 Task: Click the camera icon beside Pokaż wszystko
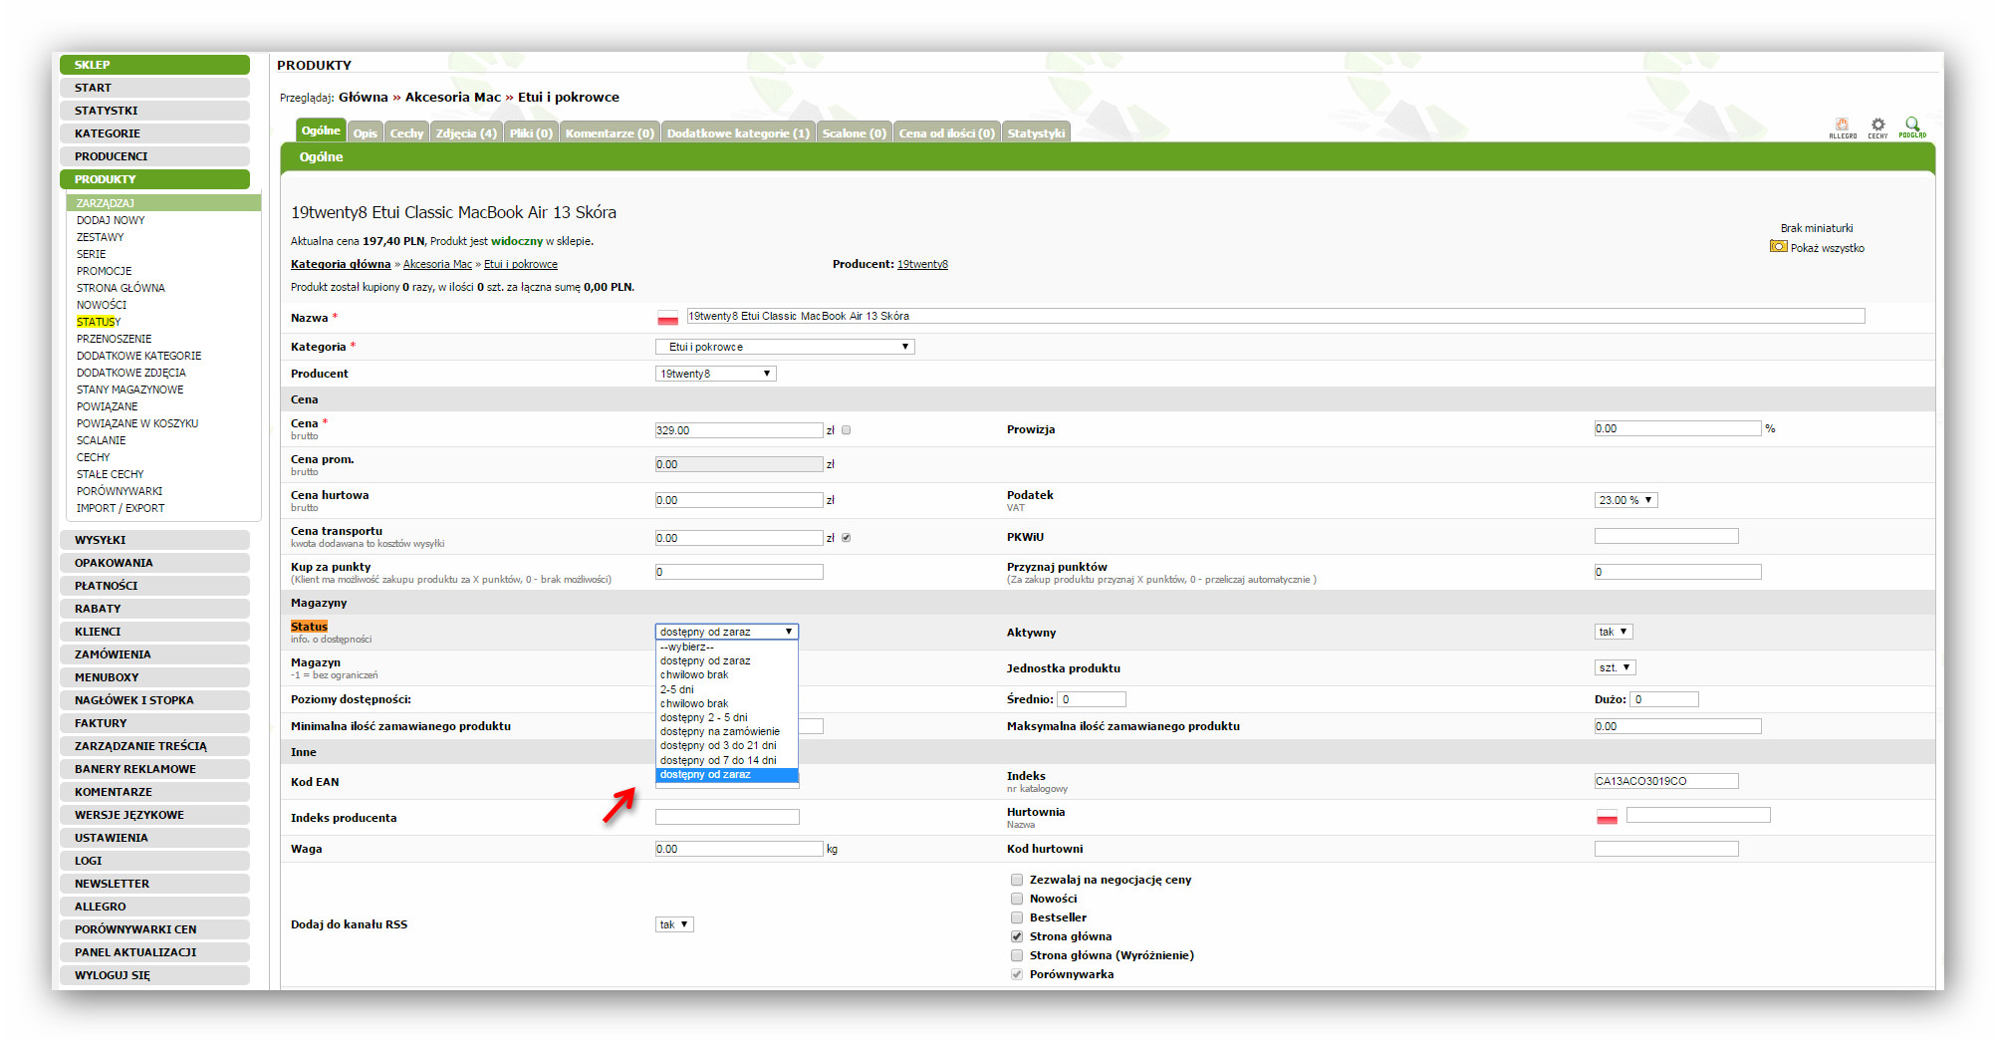(x=1778, y=247)
